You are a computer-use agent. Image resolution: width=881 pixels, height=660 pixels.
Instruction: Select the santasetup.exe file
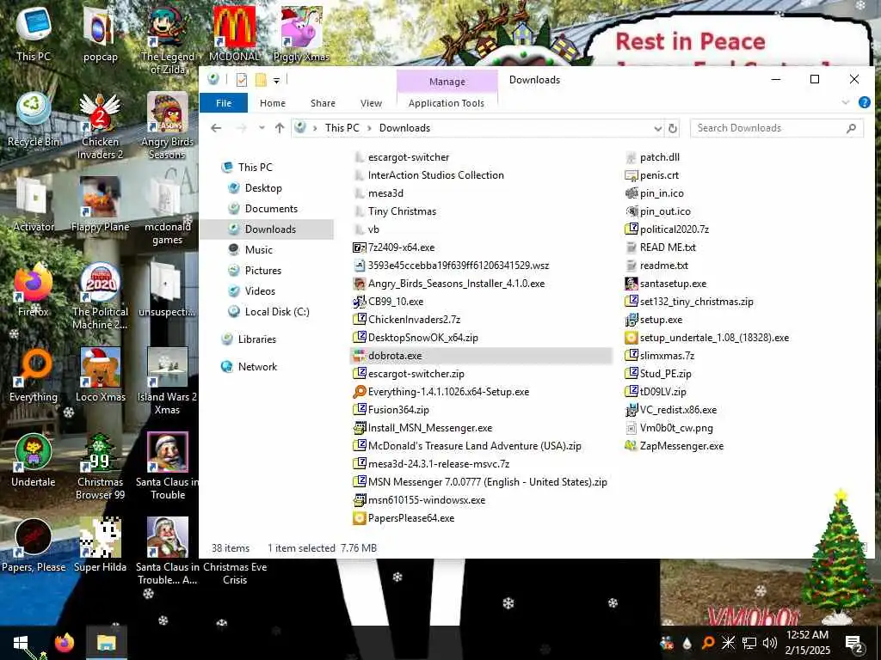click(x=673, y=284)
